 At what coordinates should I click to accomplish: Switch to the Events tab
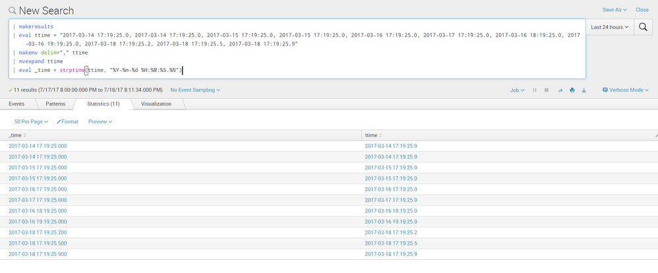pyautogui.click(x=16, y=104)
